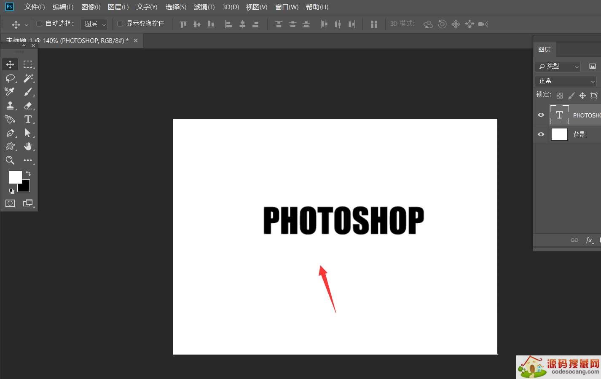Open the 正常 blend mode dropdown
The height and width of the screenshot is (379, 601).
tap(566, 81)
